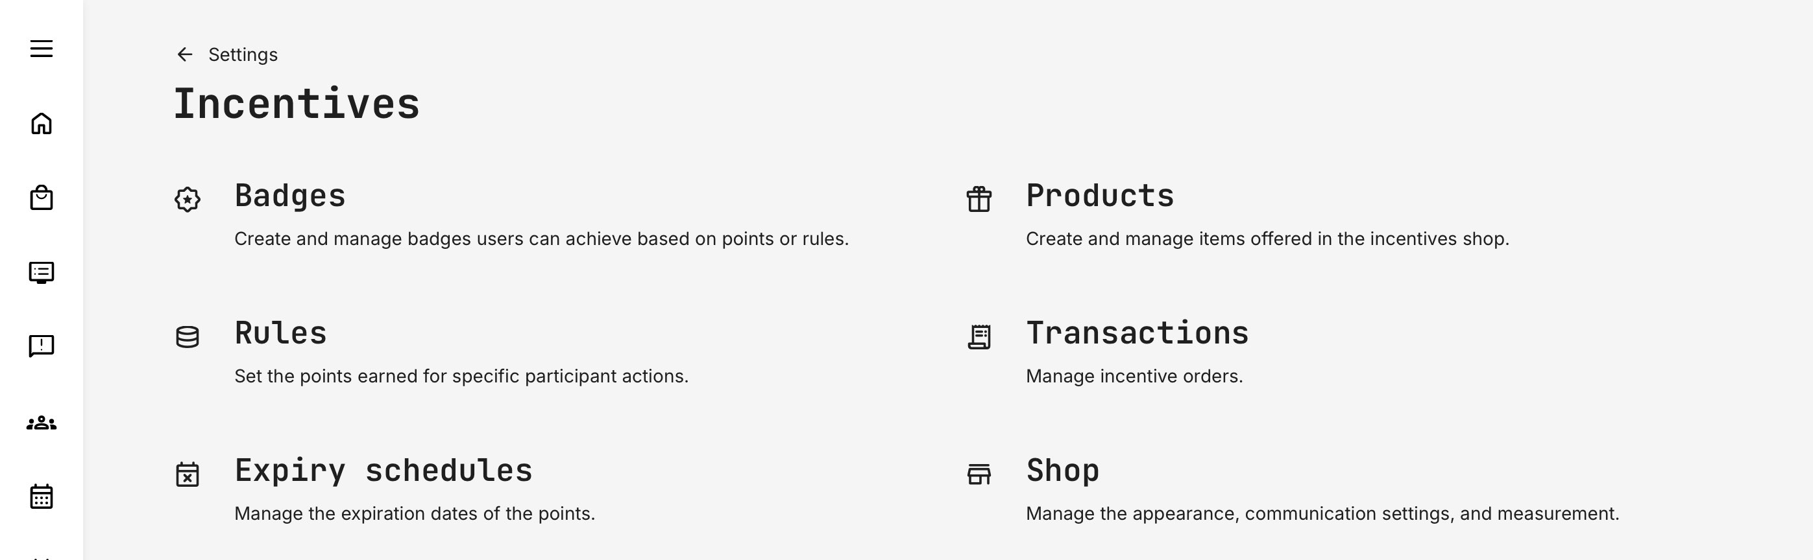Open Rules to set participant points
1813x560 pixels.
tap(281, 334)
